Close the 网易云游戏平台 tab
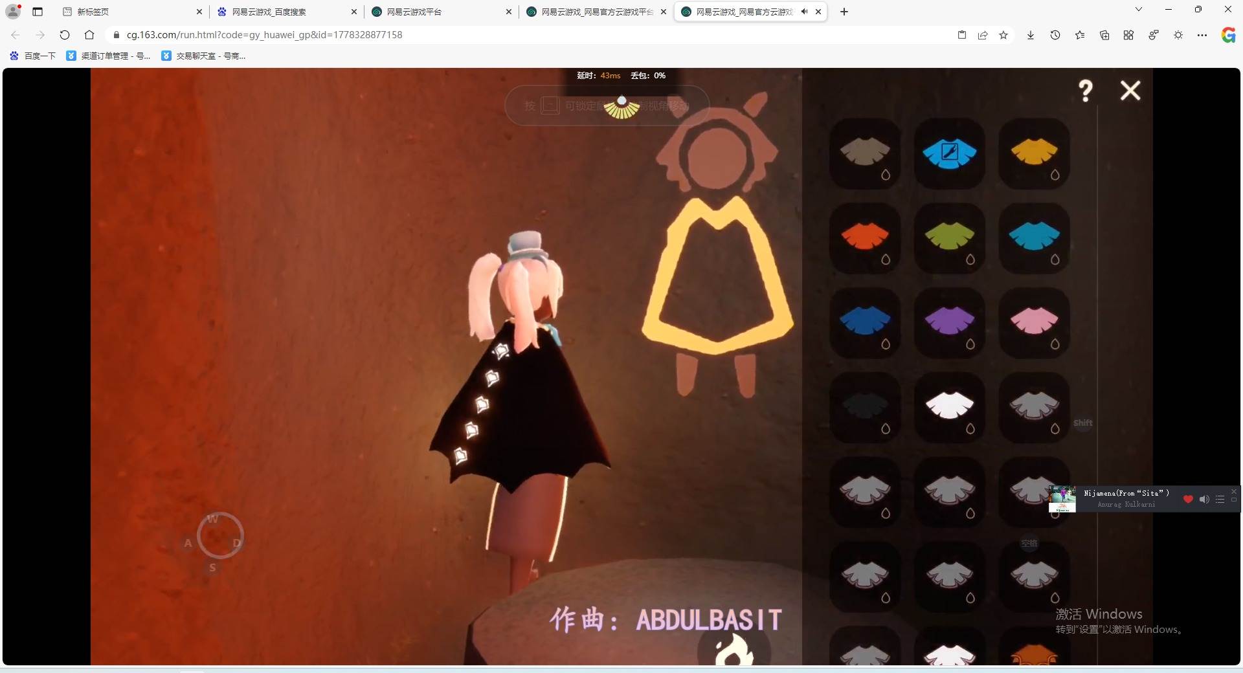The image size is (1243, 673). [509, 12]
